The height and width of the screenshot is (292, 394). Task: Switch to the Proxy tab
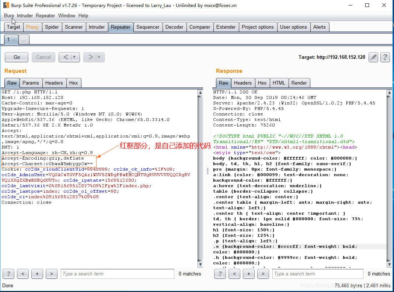32,27
